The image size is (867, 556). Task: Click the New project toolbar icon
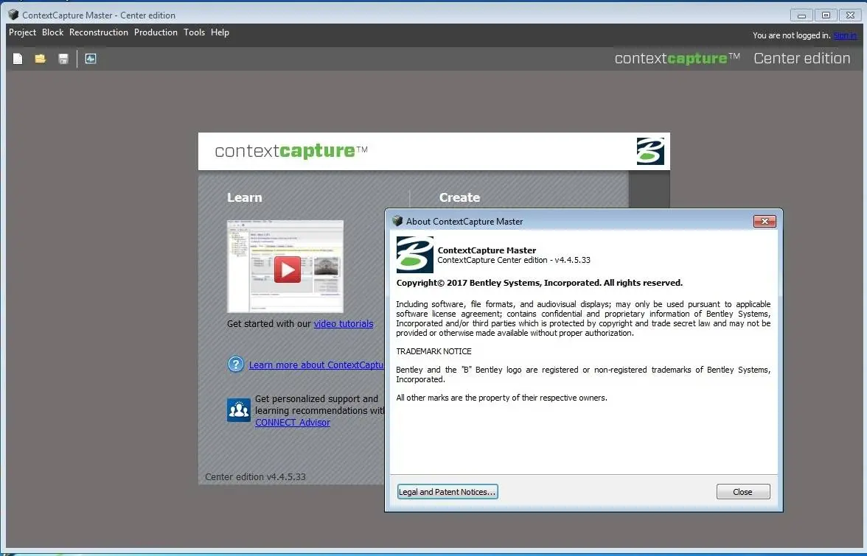[x=18, y=58]
